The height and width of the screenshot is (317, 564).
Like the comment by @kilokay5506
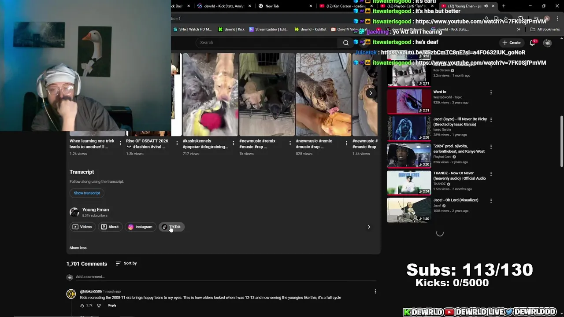(x=82, y=306)
